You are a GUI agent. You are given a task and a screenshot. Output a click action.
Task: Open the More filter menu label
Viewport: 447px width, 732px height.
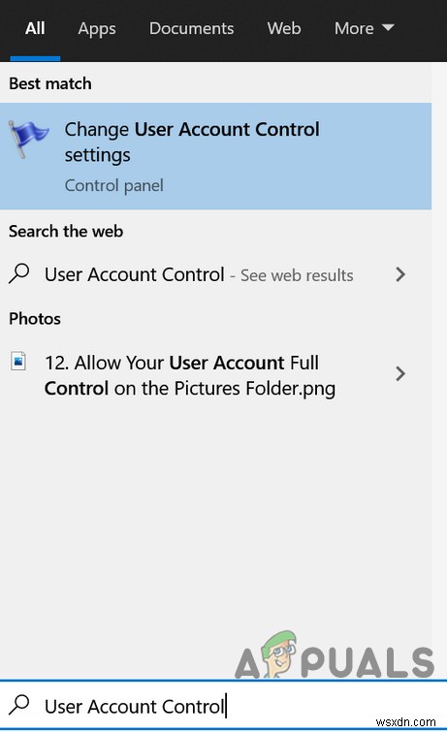pyautogui.click(x=354, y=28)
